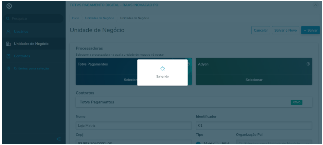The width and height of the screenshot is (323, 145).
Task: Click the Unidade de Negócio page title
Action: tap(97, 30)
